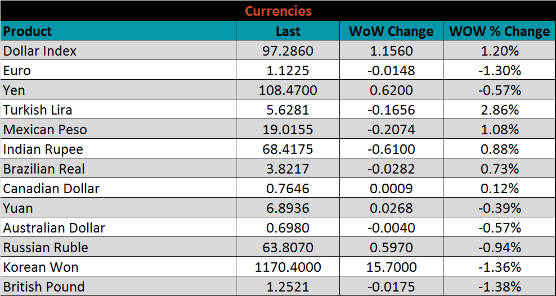Select the Yuan last value 6.8936

click(288, 208)
